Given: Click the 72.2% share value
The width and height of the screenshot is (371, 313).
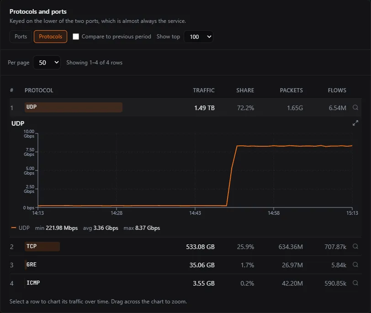Looking at the screenshot, I should click(246, 108).
